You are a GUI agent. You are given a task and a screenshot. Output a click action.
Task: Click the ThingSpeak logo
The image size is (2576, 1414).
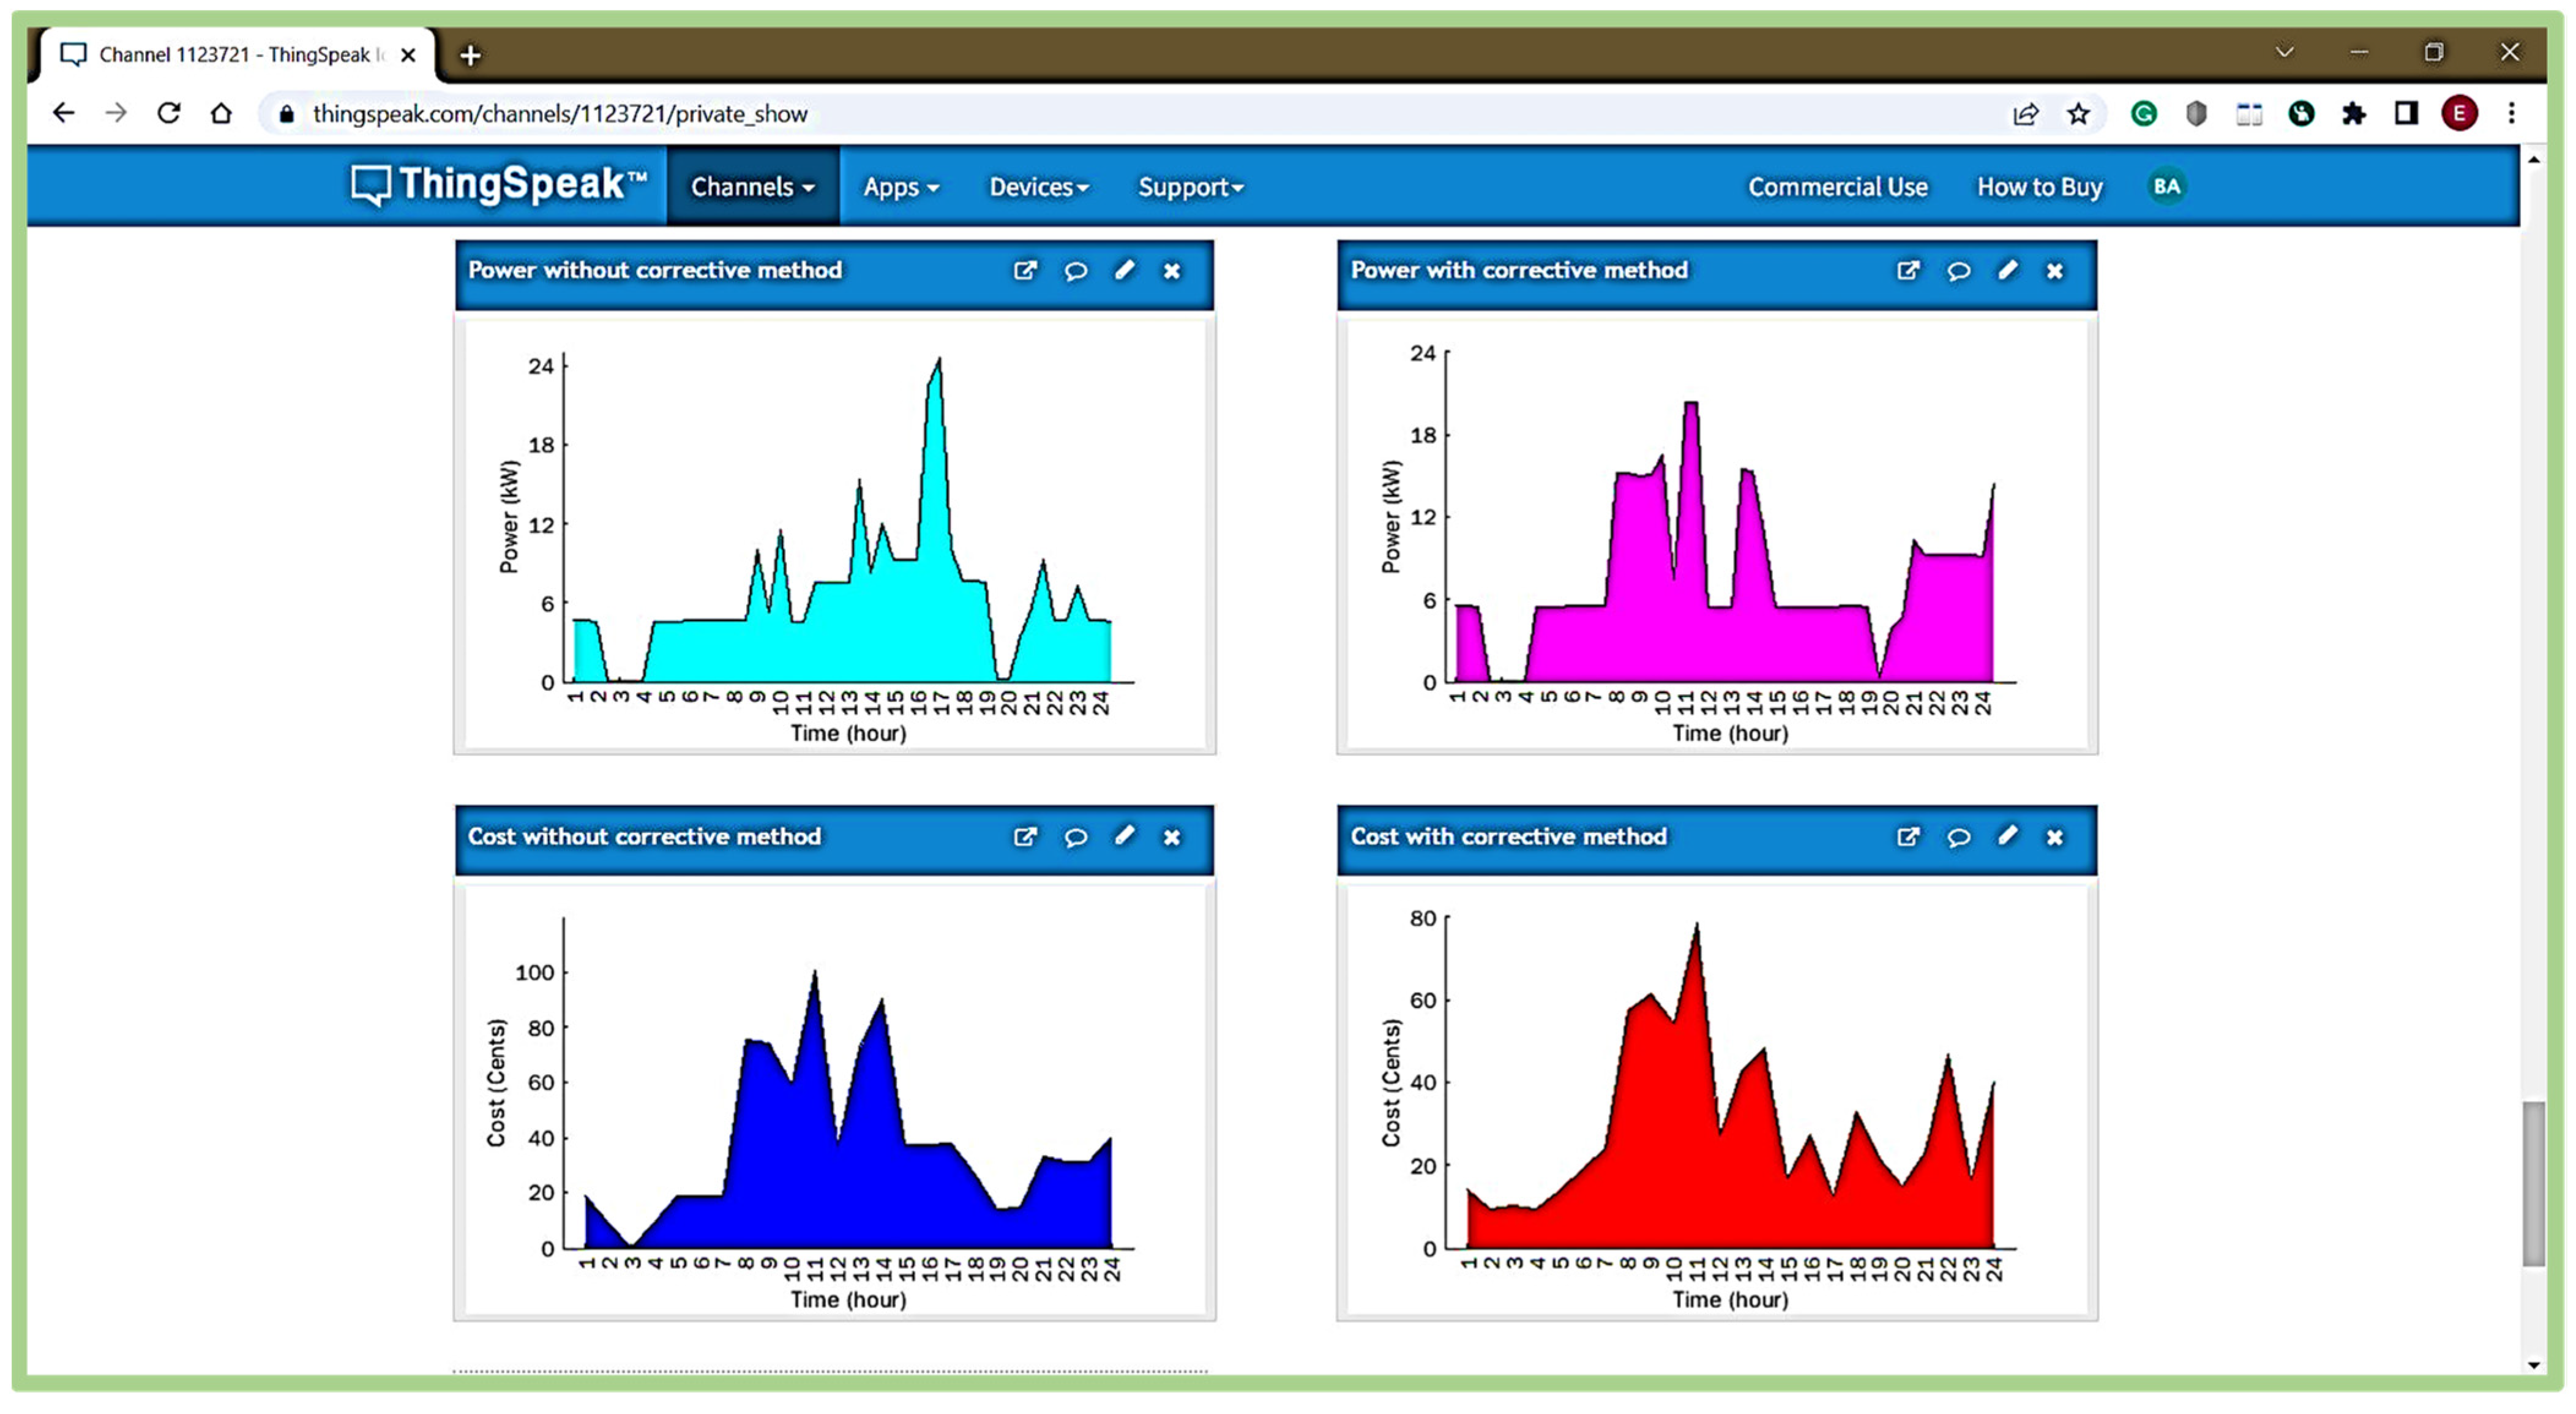498,185
